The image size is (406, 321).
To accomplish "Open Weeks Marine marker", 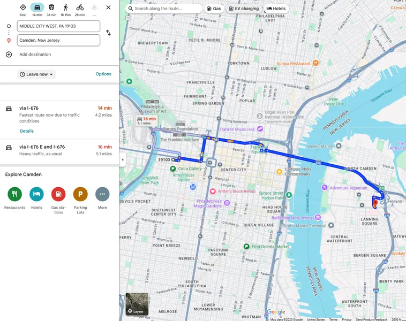I will point(339,146).
